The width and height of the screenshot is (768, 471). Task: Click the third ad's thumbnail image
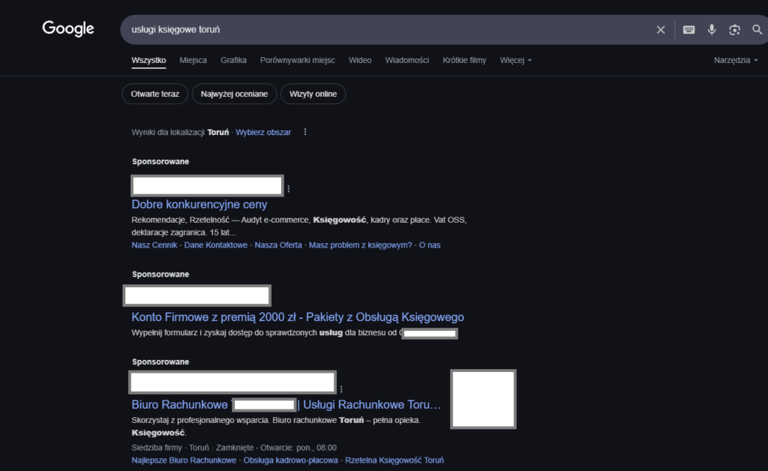click(483, 399)
